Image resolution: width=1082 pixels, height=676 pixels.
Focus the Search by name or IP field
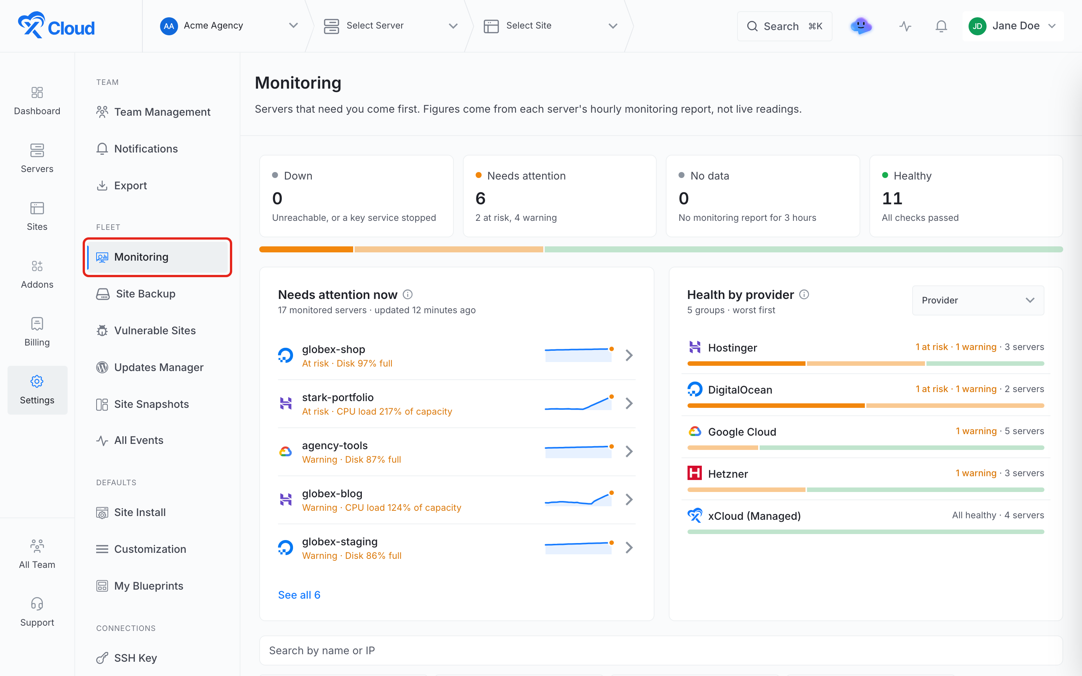click(661, 650)
